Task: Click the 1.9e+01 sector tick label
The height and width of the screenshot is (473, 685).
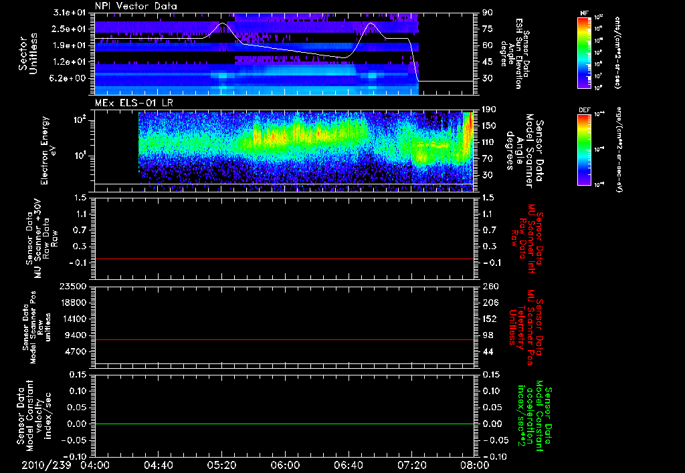Action: [70, 45]
